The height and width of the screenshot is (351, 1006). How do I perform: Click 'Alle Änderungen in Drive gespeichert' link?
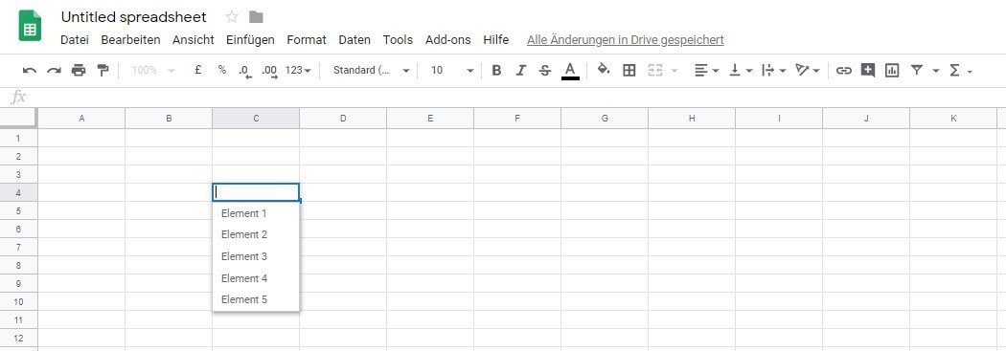point(626,40)
